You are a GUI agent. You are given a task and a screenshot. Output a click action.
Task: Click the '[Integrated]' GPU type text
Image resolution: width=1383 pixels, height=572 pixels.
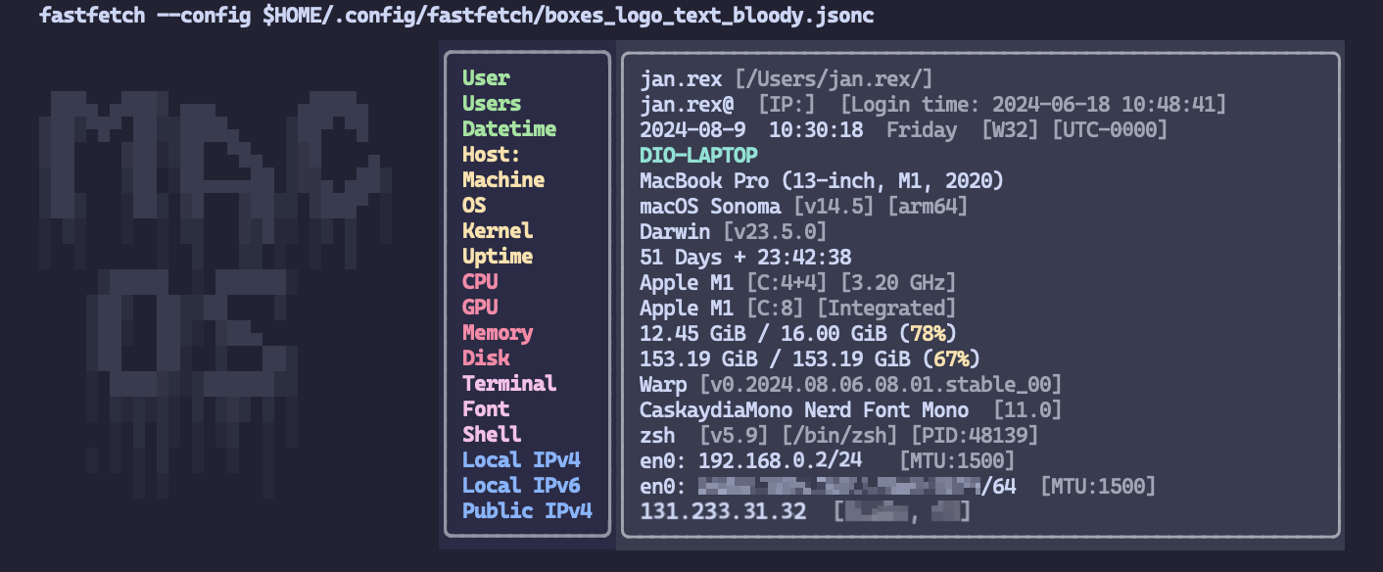[x=886, y=308]
